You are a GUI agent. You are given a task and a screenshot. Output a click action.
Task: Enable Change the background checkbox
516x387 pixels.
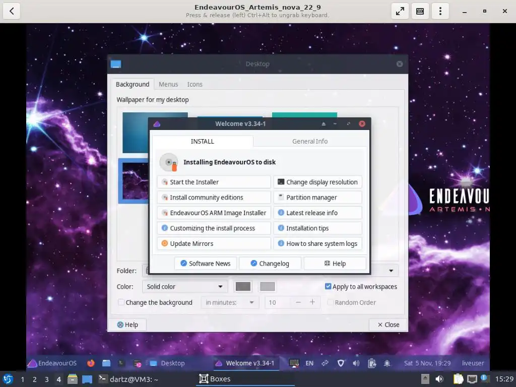tap(121, 302)
